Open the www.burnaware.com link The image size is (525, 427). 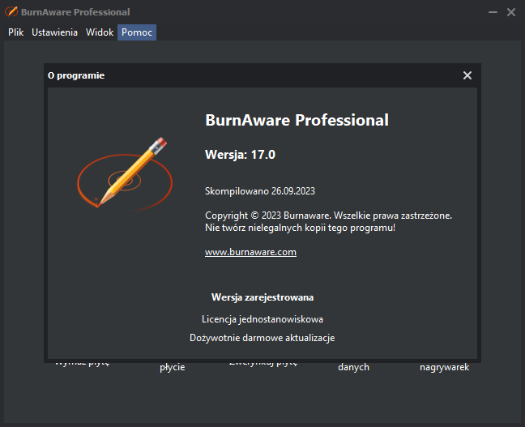(x=250, y=252)
